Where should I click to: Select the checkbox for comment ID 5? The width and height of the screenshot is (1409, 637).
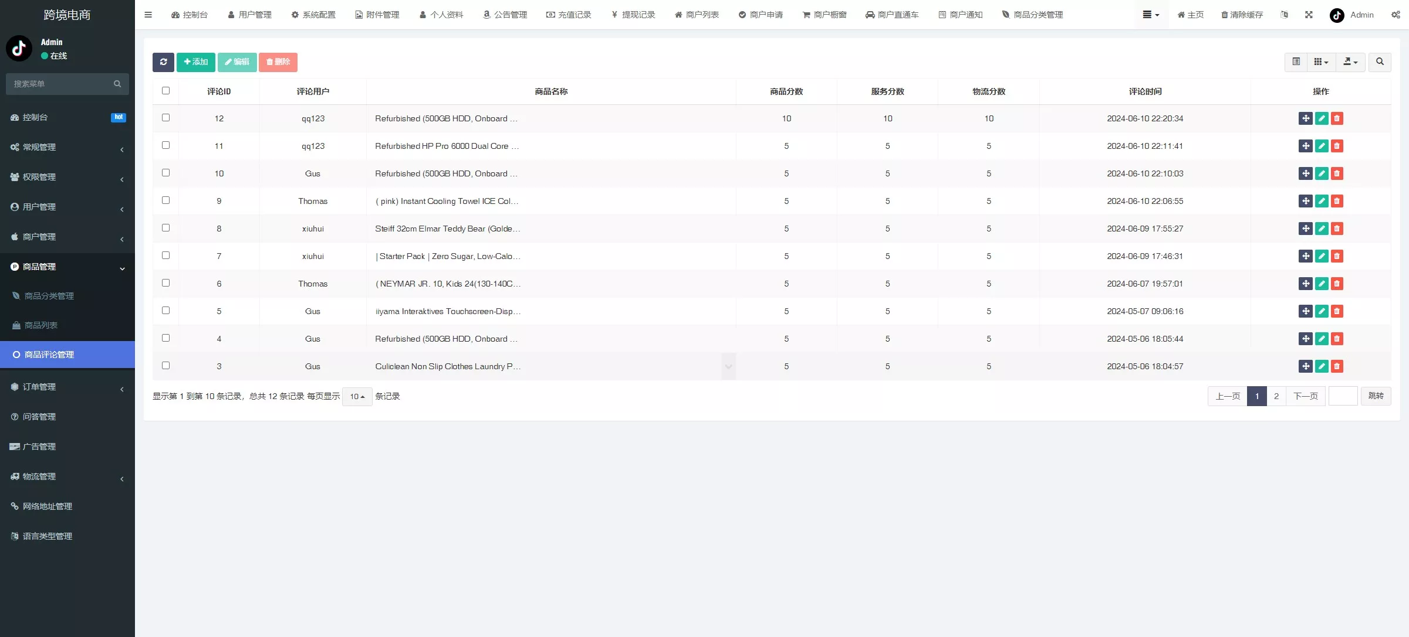click(x=165, y=311)
